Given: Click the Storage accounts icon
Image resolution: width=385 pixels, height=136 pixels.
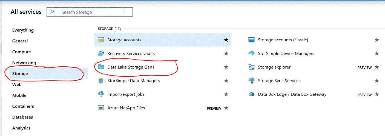Looking at the screenshot, I should pos(101,40).
